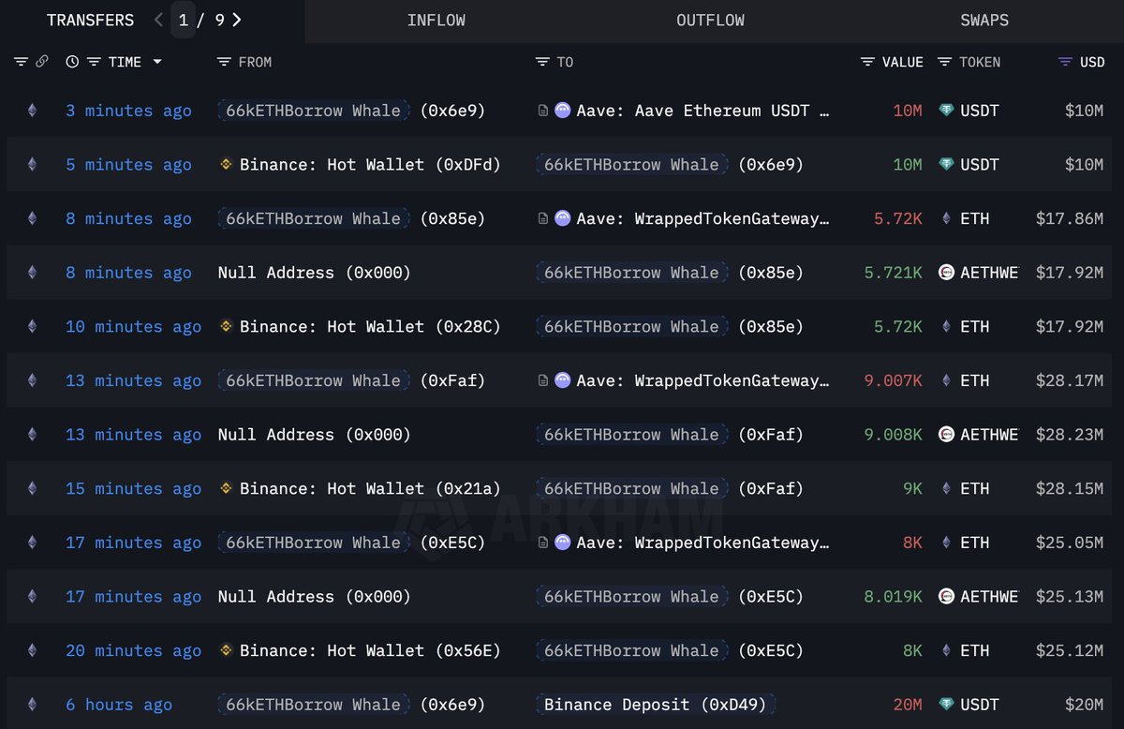Select the 66kETHBorrow Whale tag in the FROM column
1124x729 pixels.
312,111
